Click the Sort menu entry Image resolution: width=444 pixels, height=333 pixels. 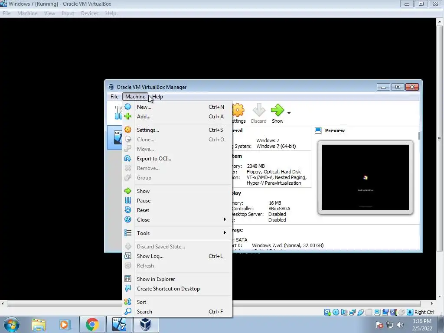(x=177, y=302)
